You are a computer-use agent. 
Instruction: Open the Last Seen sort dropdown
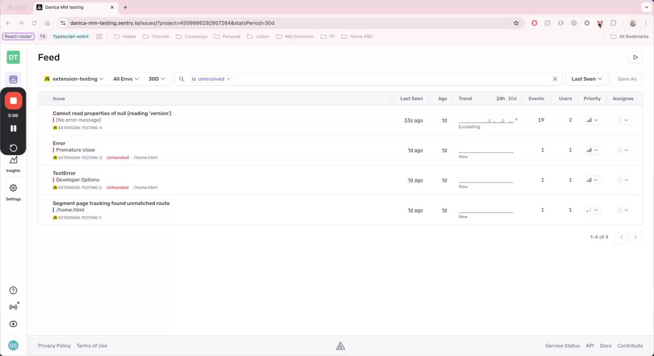click(587, 79)
